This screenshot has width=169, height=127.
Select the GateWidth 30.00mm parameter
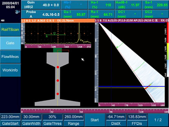click(31, 120)
